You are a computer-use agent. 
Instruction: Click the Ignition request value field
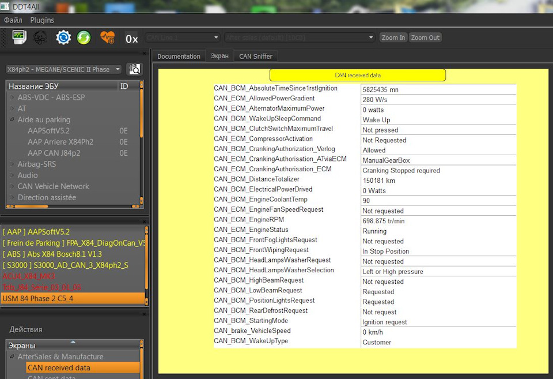(438, 322)
